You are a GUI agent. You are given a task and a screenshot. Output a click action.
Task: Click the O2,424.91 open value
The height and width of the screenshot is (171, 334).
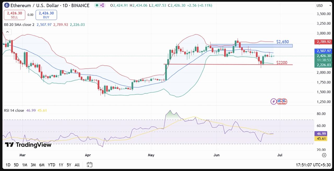coord(119,5)
